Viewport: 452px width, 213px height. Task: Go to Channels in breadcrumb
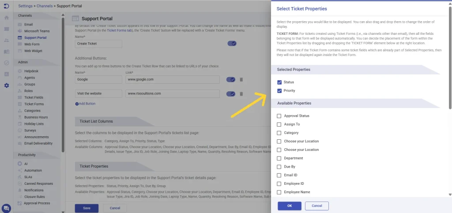pos(45,6)
